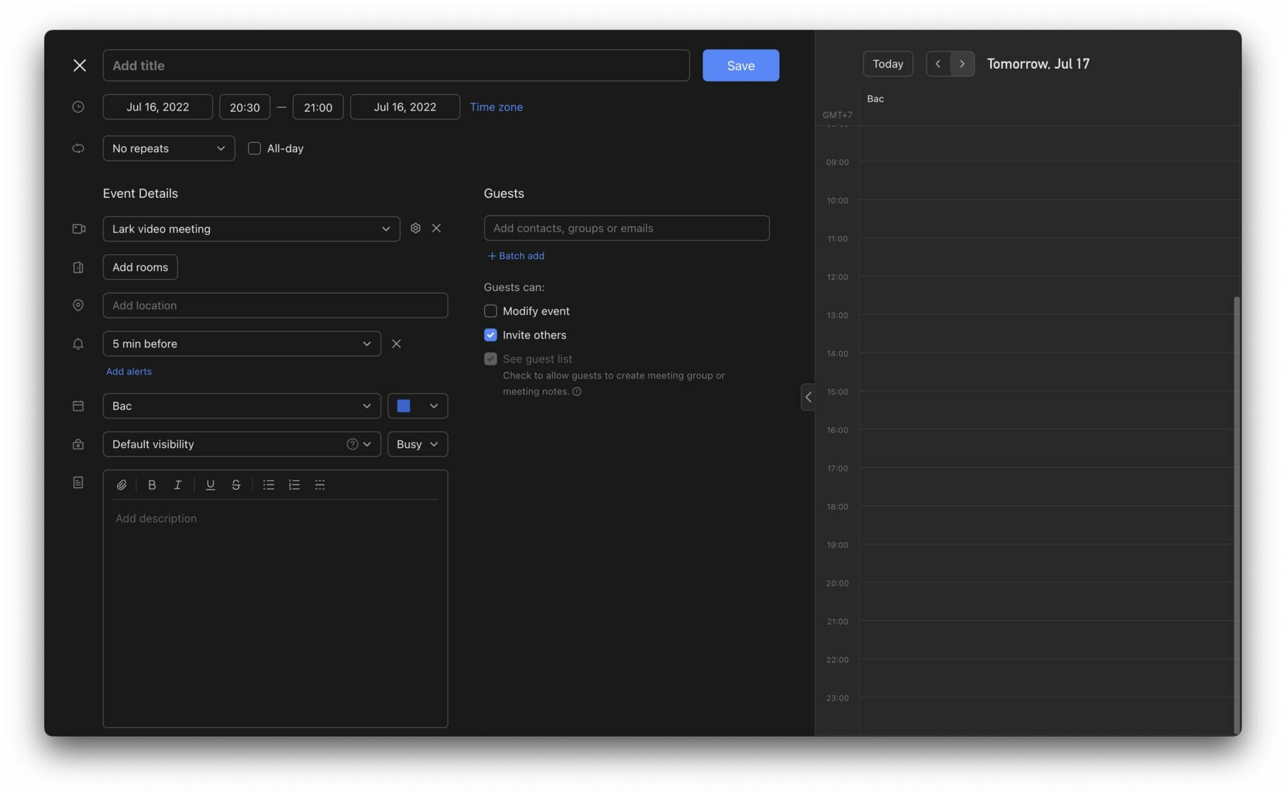This screenshot has height=795, width=1286.
Task: Open the No repeats dropdown
Action: pyautogui.click(x=168, y=148)
